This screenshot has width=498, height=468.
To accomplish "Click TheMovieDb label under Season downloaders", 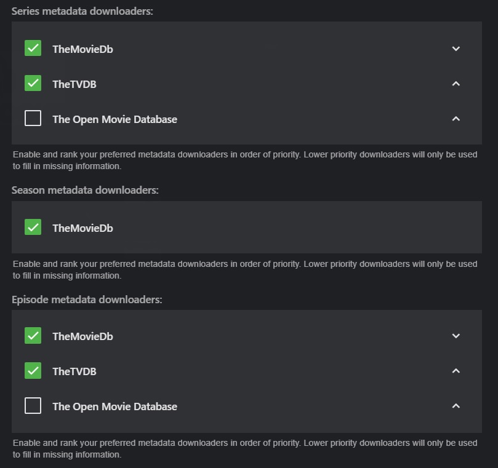I will point(82,228).
